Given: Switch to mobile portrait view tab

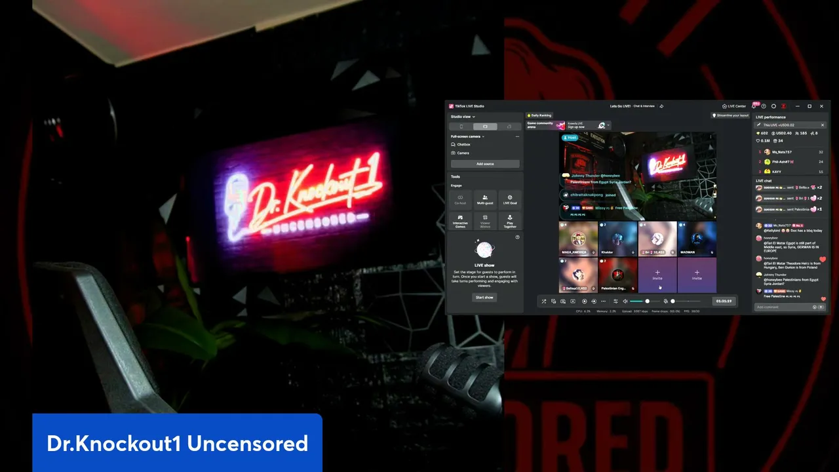Looking at the screenshot, I should click(461, 126).
